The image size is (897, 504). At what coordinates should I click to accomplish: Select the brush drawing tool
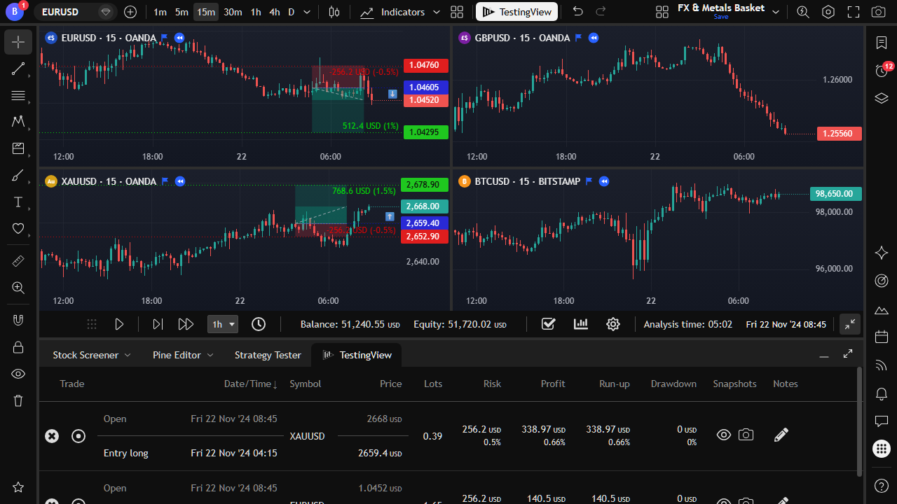(x=18, y=176)
